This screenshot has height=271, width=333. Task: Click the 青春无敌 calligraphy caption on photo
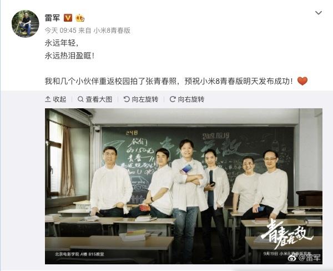(x=287, y=233)
